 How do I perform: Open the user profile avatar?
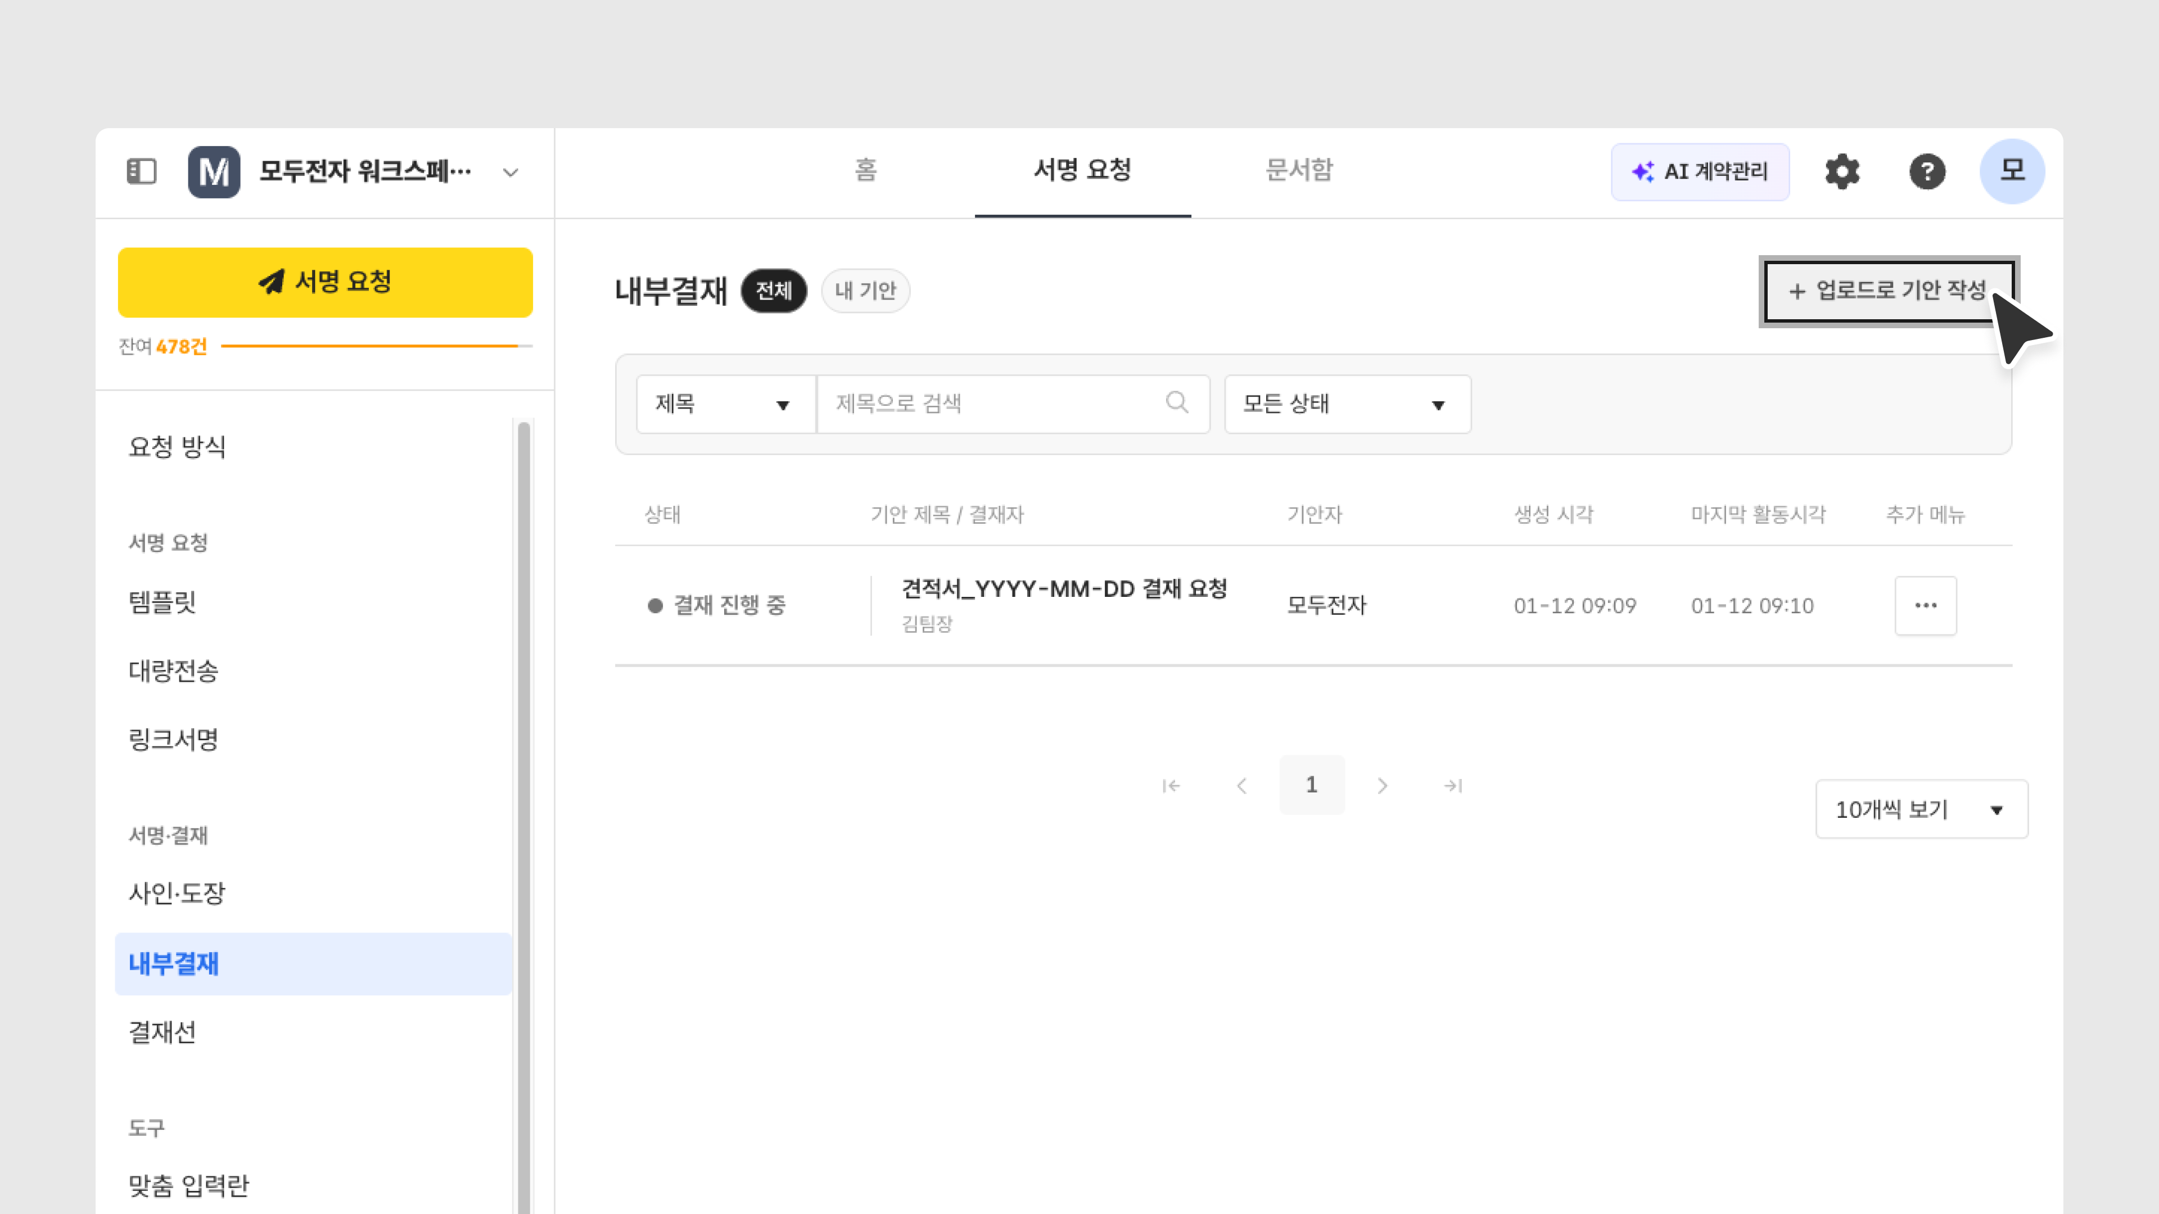[x=2012, y=172]
